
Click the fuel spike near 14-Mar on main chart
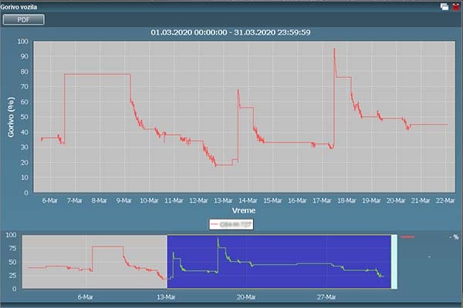pyautogui.click(x=238, y=91)
